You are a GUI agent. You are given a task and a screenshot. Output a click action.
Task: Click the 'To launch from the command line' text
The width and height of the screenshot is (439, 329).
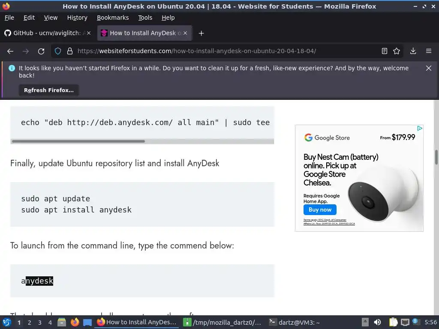point(122,245)
